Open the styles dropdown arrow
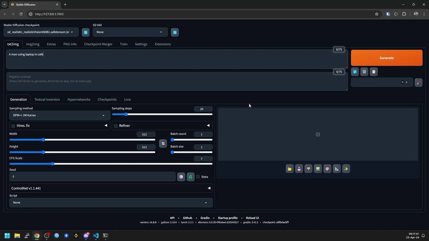This screenshot has height=241, width=429. coord(407,82)
